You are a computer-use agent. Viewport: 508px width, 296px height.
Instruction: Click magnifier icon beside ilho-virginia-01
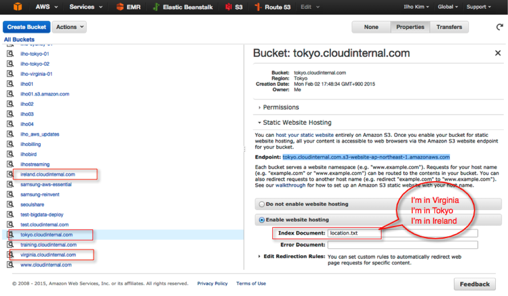coord(10,74)
